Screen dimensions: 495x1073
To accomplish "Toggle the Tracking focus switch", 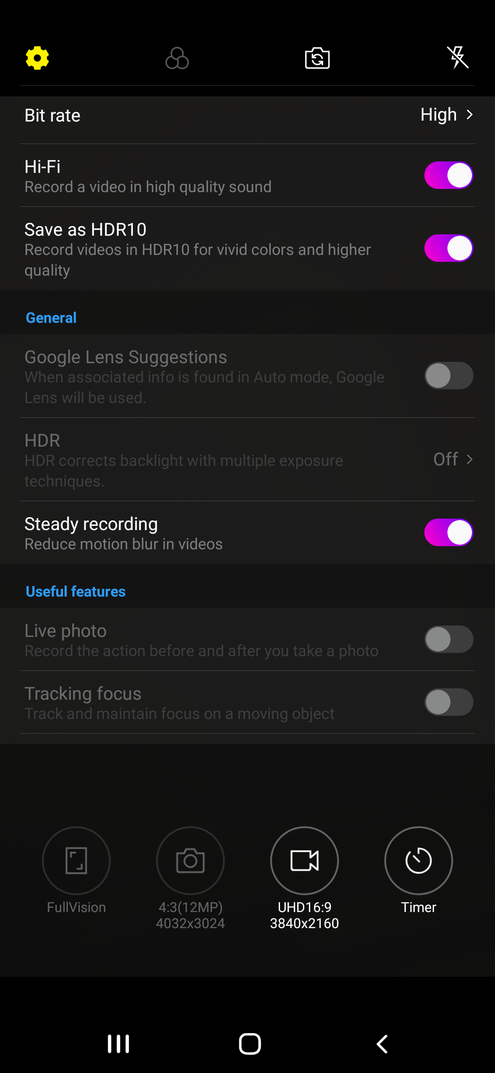I will click(x=449, y=702).
